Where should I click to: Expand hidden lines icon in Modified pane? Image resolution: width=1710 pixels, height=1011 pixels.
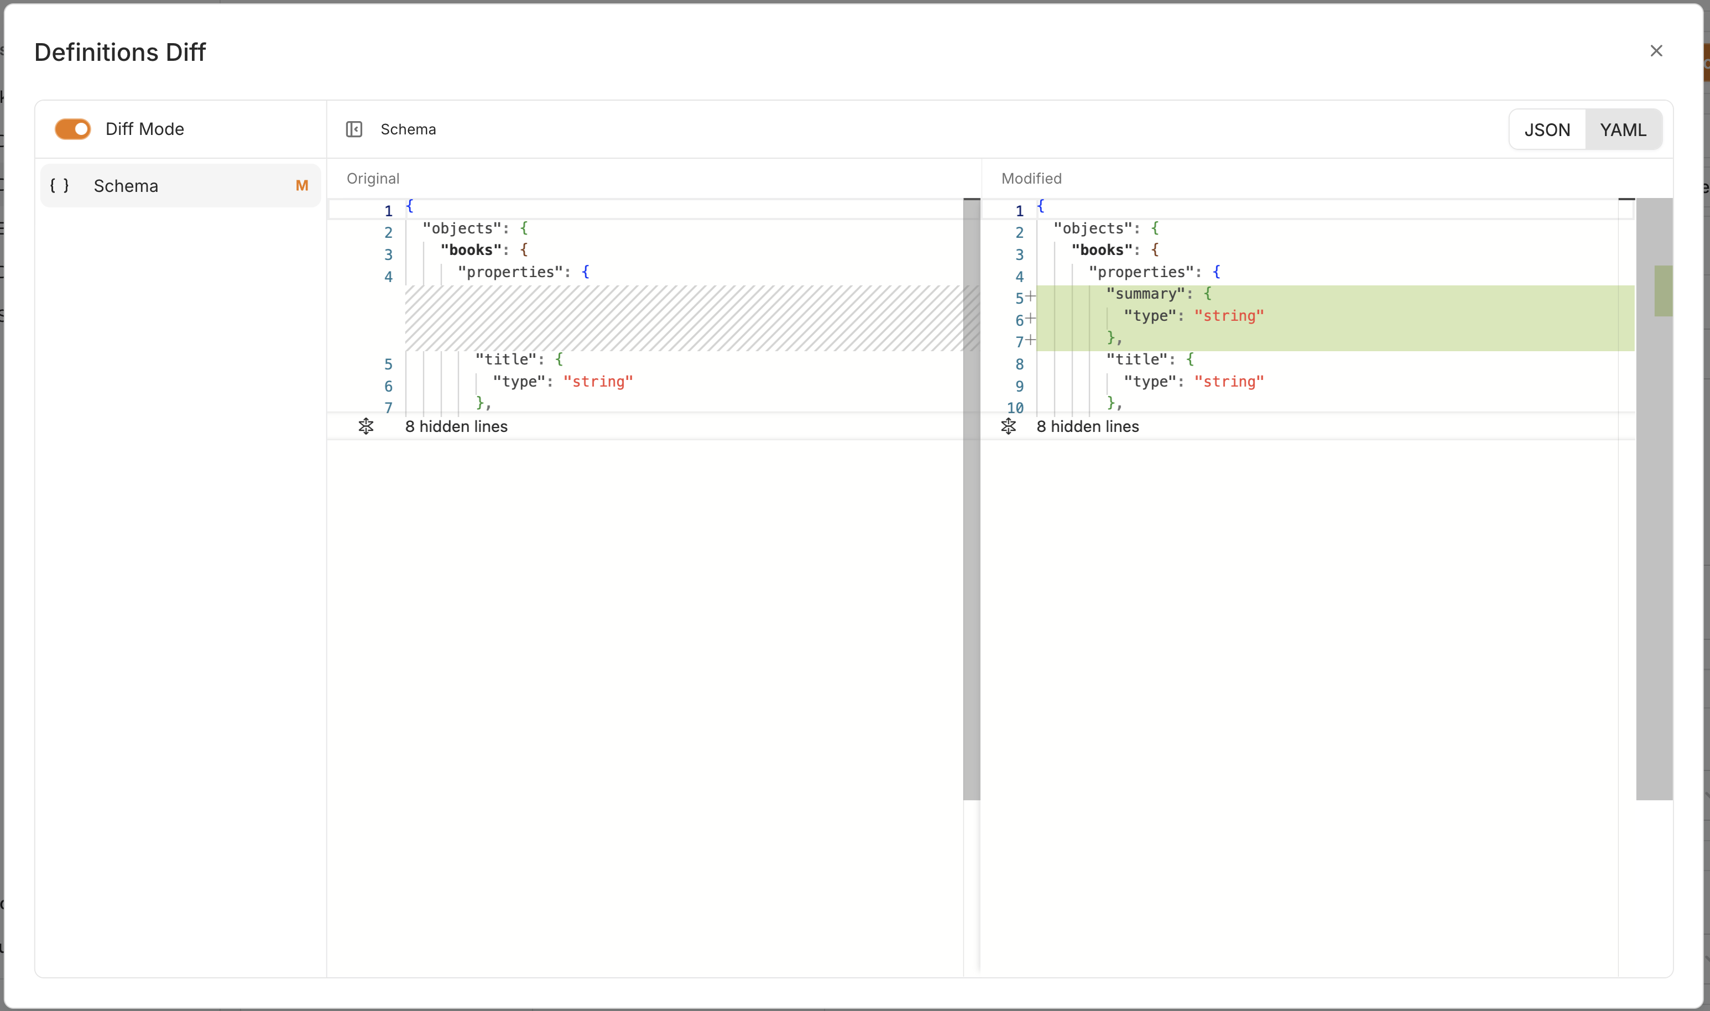click(x=1008, y=426)
